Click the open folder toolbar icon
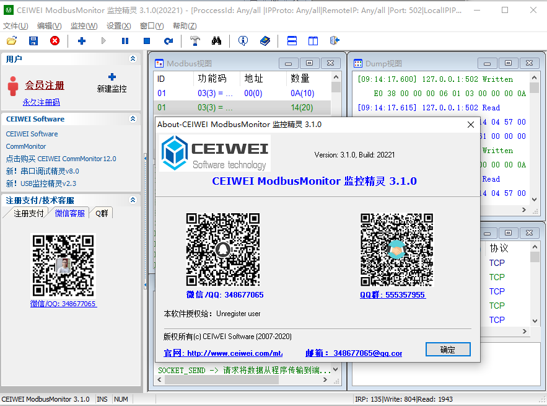 click(11, 41)
